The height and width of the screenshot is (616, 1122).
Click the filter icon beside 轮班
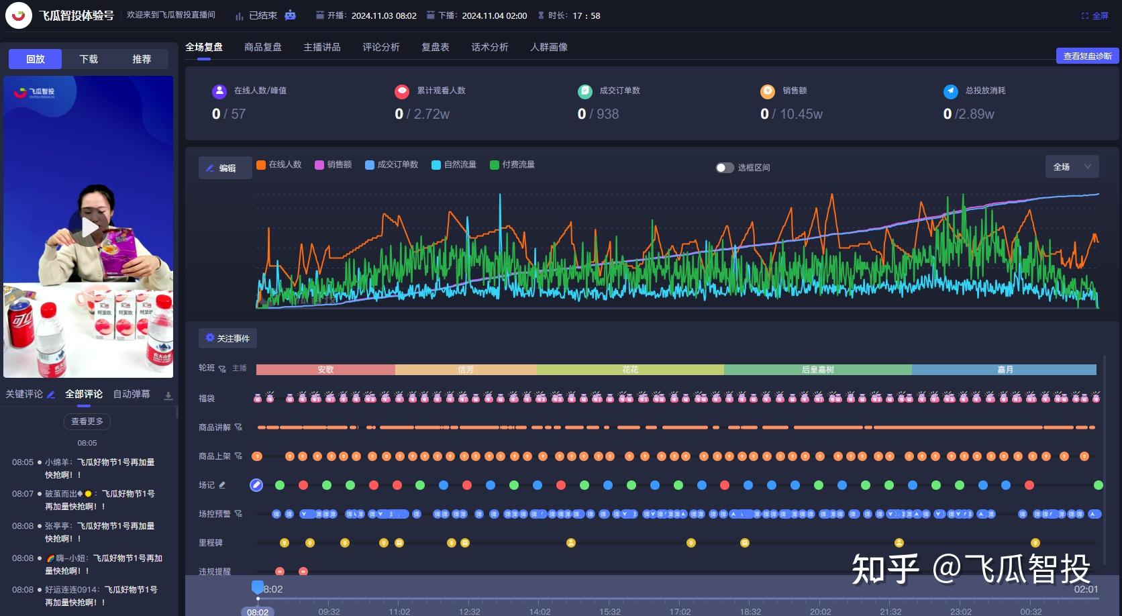[222, 369]
